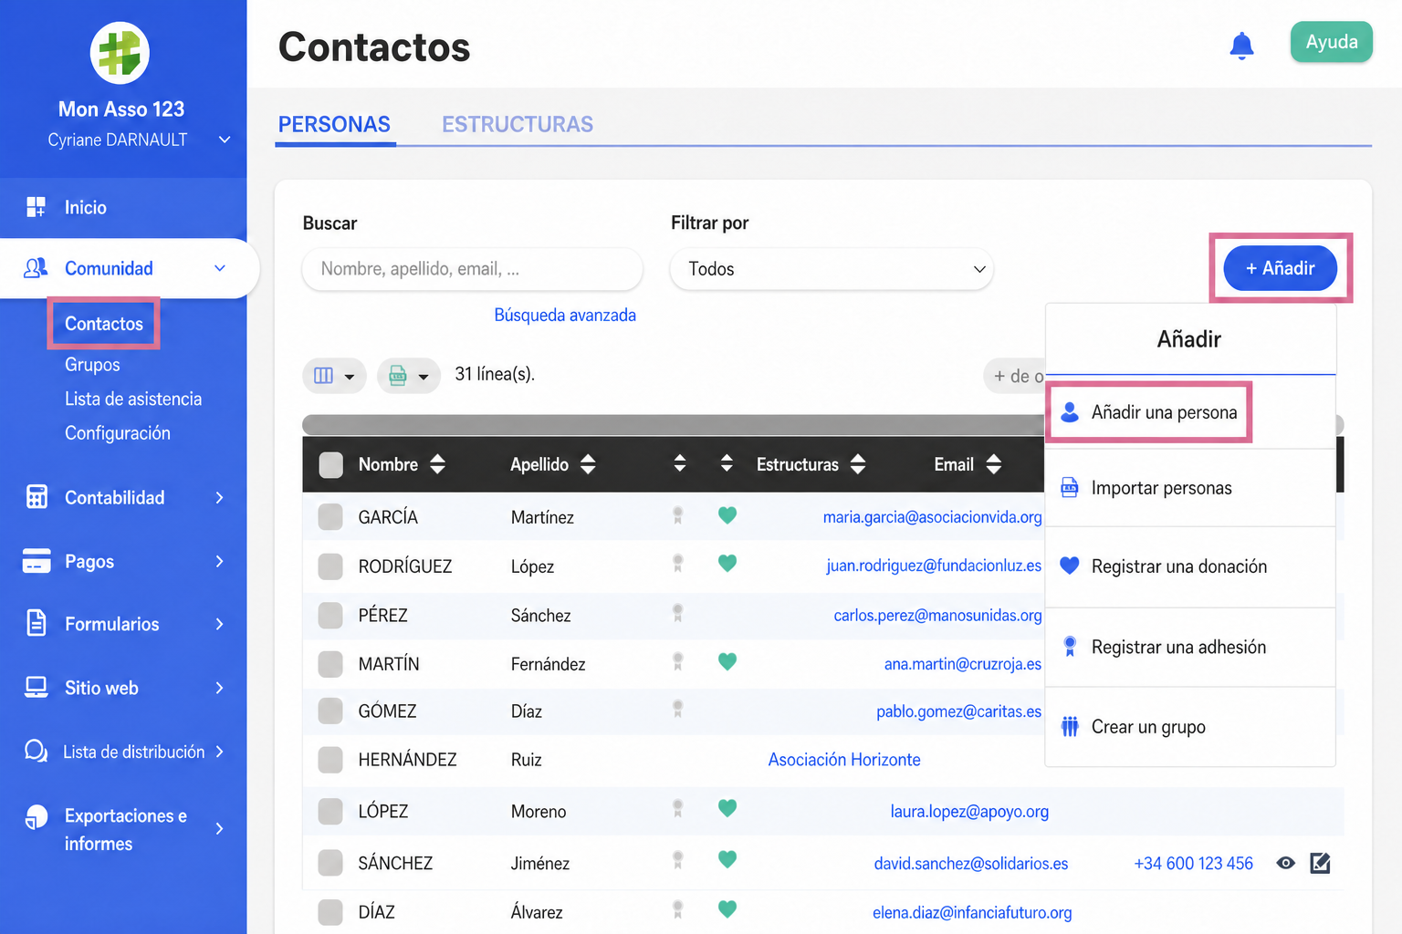Open Configuración in the sidebar

pos(117,433)
